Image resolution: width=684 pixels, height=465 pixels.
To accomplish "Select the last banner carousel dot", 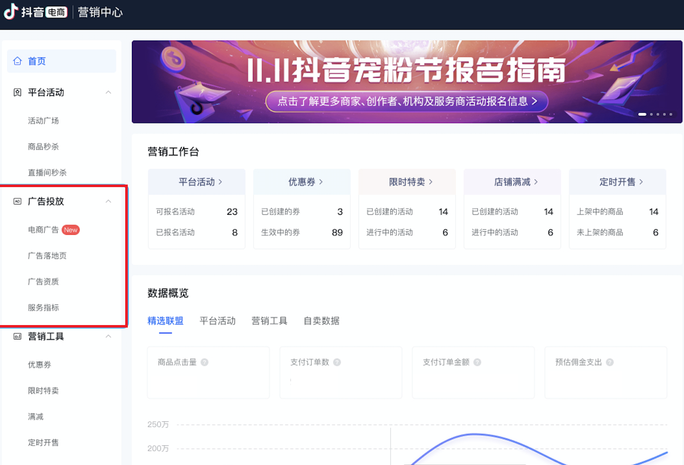I will tap(671, 114).
